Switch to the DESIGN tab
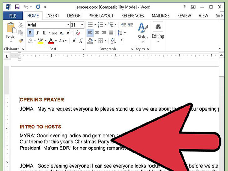 click(x=74, y=16)
